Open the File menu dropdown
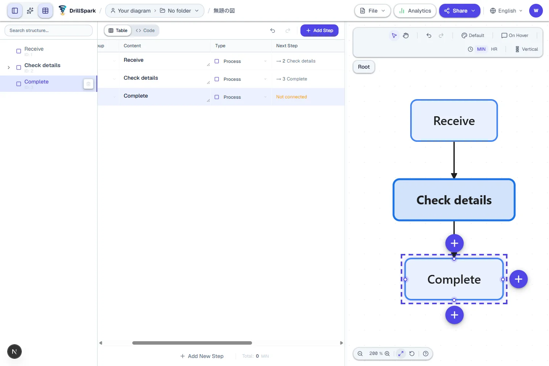The width and height of the screenshot is (549, 366). point(372,11)
